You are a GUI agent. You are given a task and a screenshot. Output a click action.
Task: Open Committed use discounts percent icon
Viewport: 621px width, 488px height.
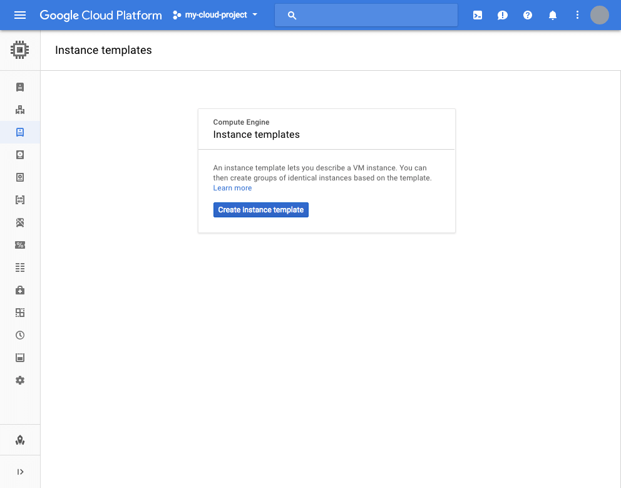[20, 245]
